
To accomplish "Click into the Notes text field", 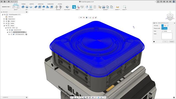I will pos(167,36).
